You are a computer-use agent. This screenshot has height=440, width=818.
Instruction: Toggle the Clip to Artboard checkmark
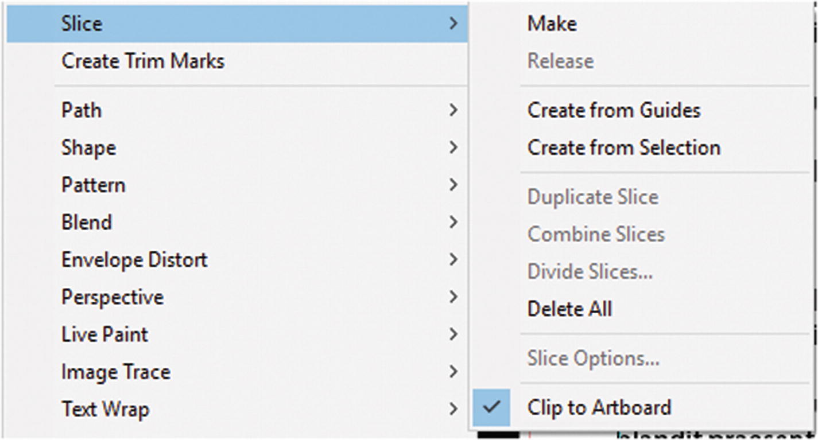(492, 407)
